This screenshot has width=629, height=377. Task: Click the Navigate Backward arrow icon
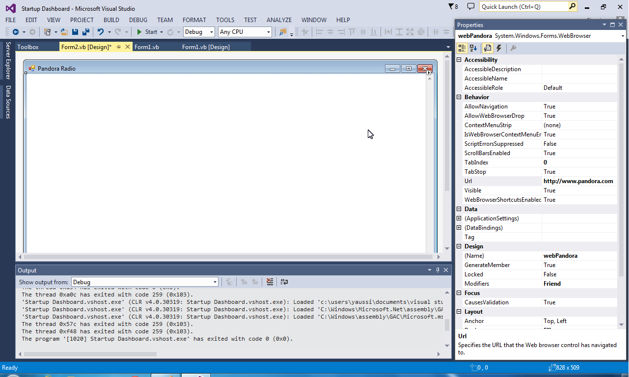16,32
